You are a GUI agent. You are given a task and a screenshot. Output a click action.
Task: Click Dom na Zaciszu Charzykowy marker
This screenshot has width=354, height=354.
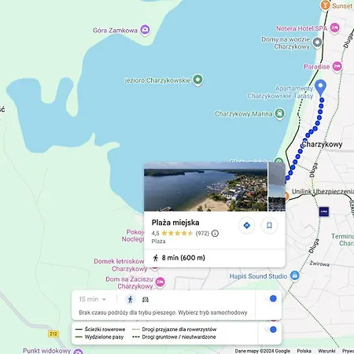tap(160, 282)
